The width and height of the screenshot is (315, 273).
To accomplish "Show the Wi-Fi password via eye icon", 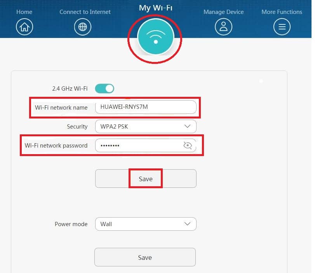I will 188,145.
